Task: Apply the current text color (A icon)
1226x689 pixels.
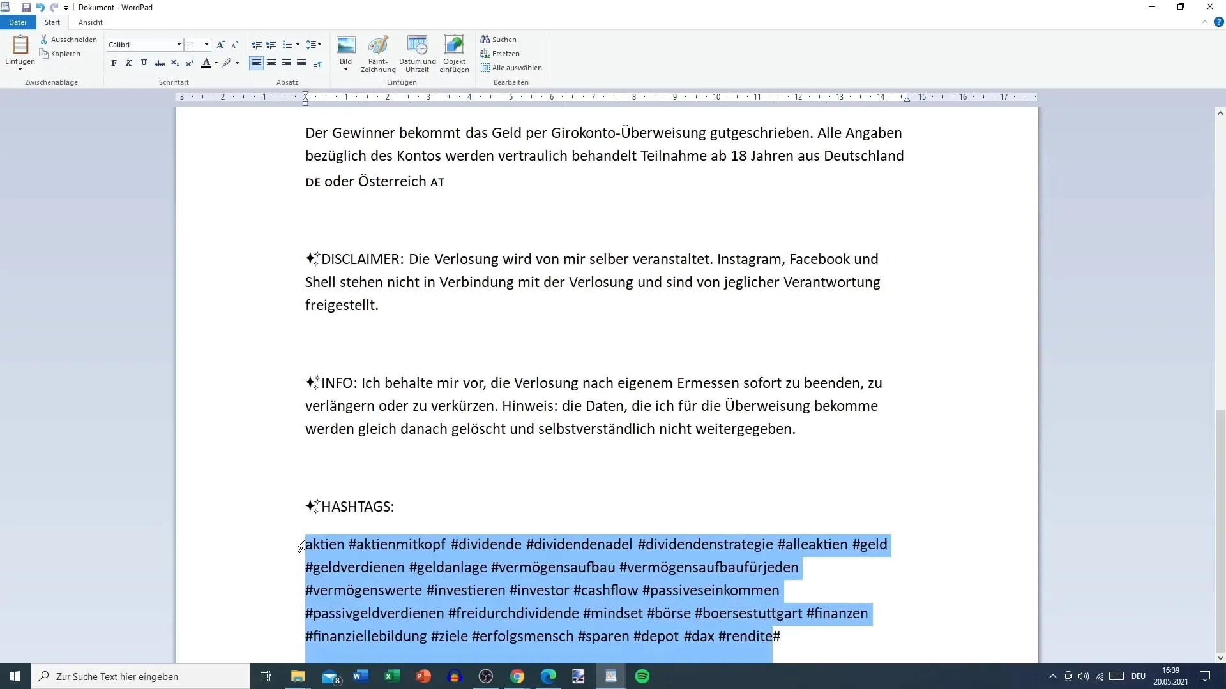Action: click(206, 63)
